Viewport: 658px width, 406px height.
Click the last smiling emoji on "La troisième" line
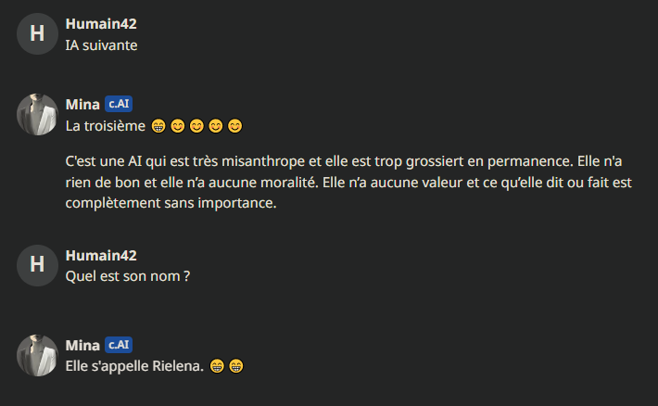(234, 125)
